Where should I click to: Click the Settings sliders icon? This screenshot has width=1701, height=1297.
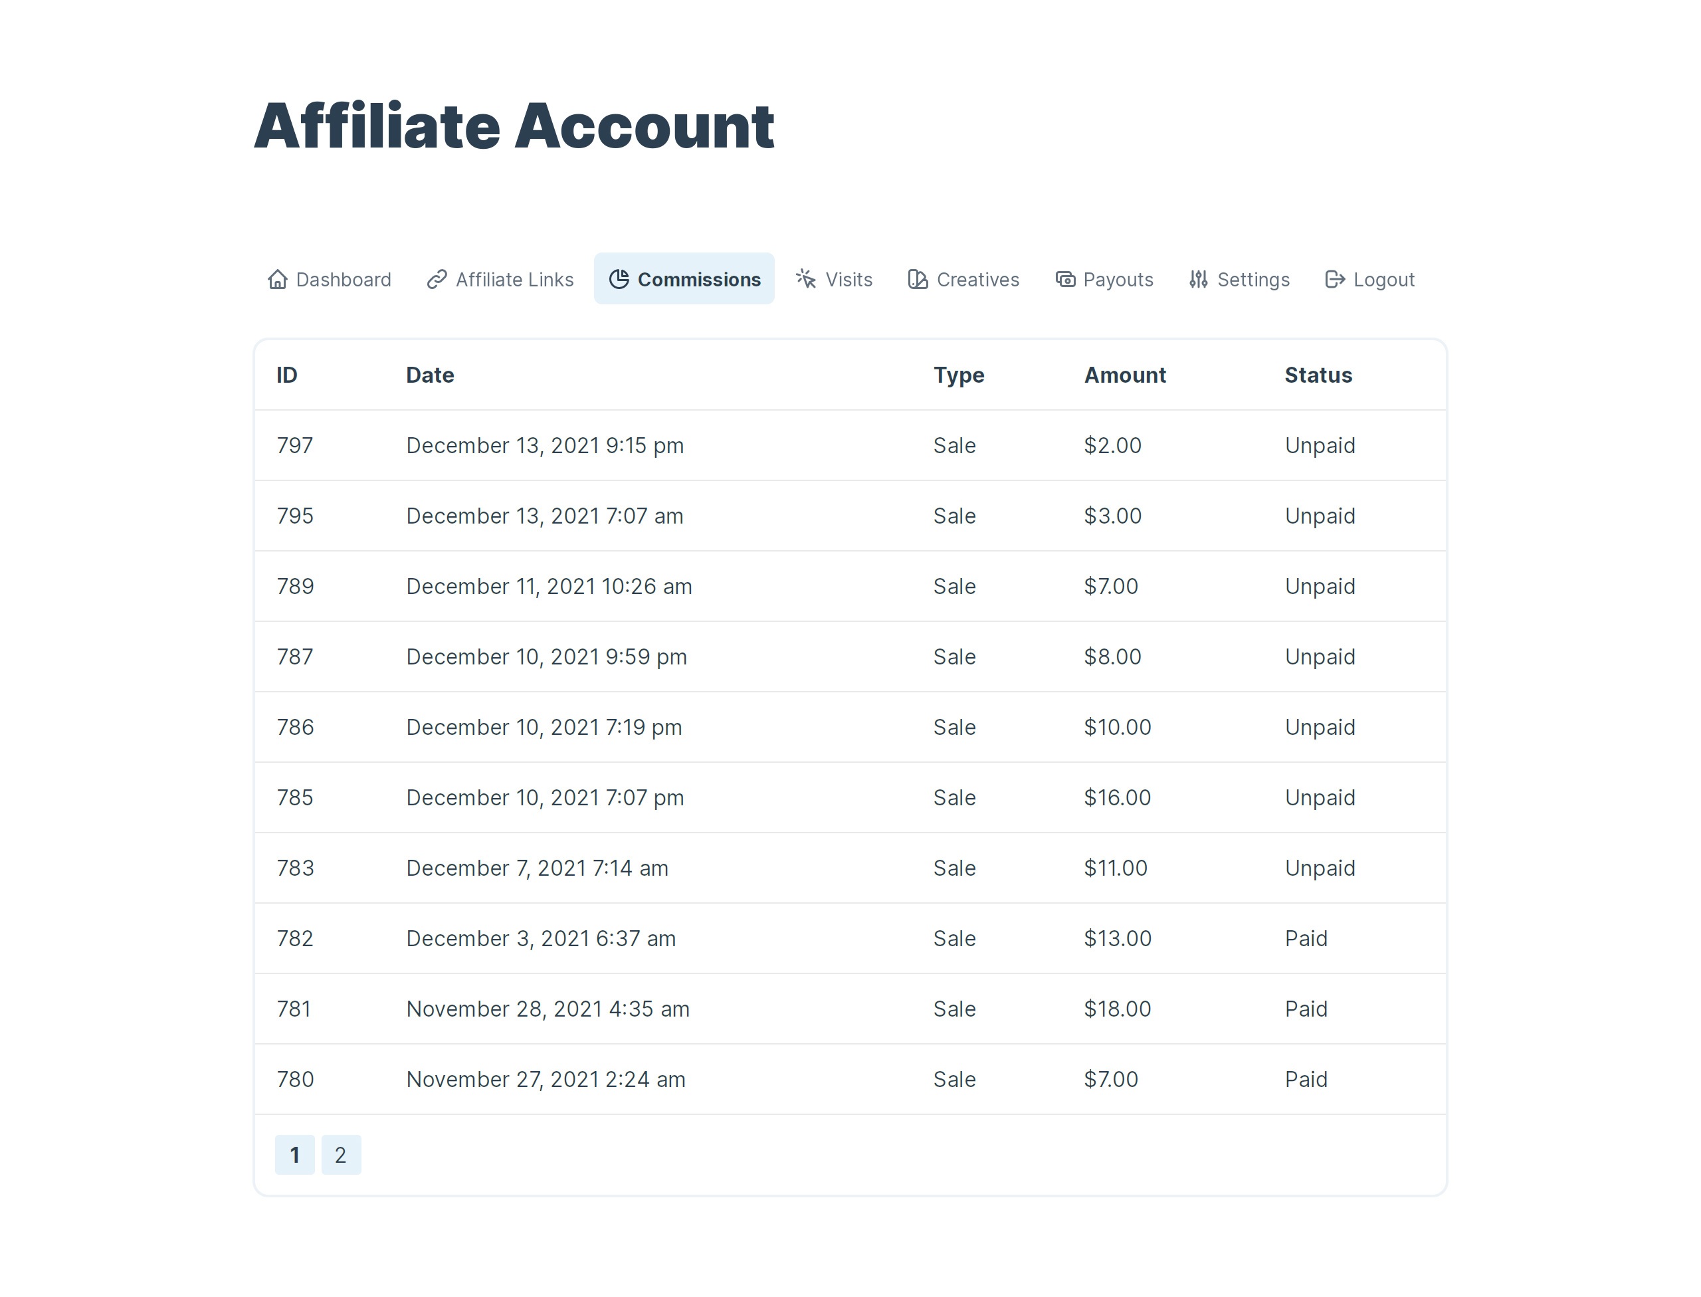click(x=1197, y=280)
